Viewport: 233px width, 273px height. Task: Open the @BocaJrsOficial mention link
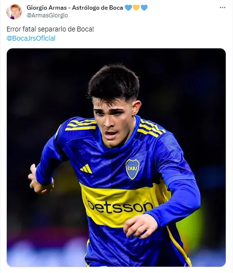[x=31, y=38]
